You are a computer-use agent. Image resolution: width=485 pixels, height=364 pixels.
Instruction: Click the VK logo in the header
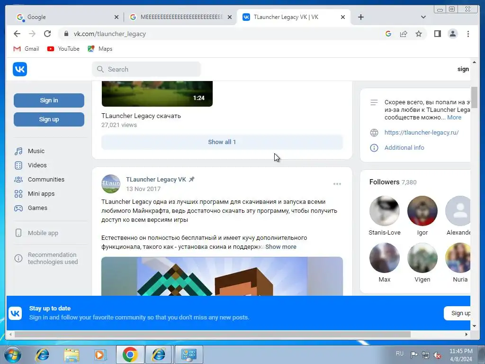20,69
